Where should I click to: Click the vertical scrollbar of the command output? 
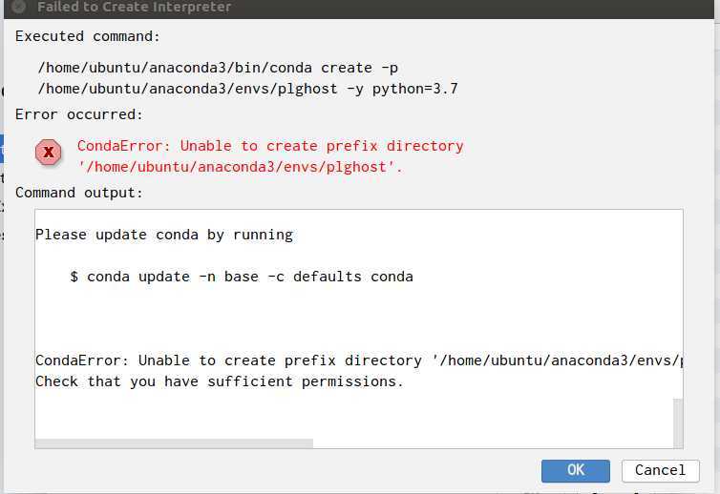click(678, 422)
